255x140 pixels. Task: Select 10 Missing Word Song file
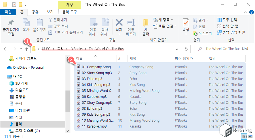pos(95,120)
